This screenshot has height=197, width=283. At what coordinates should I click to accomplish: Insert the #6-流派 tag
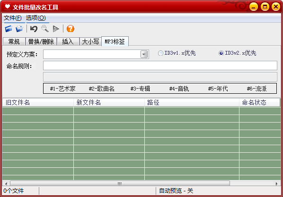256,89
